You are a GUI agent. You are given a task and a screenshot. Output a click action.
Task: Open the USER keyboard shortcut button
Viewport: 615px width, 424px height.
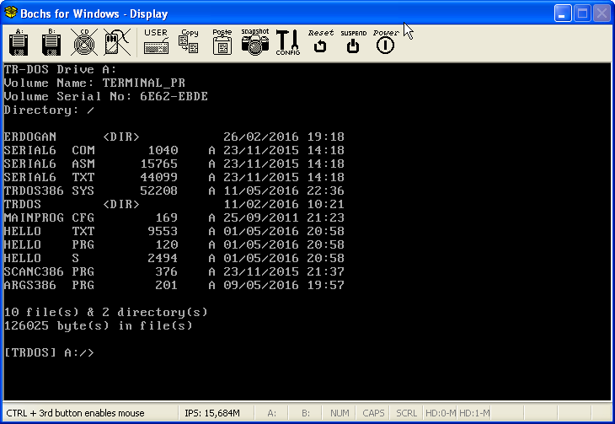pyautogui.click(x=156, y=41)
